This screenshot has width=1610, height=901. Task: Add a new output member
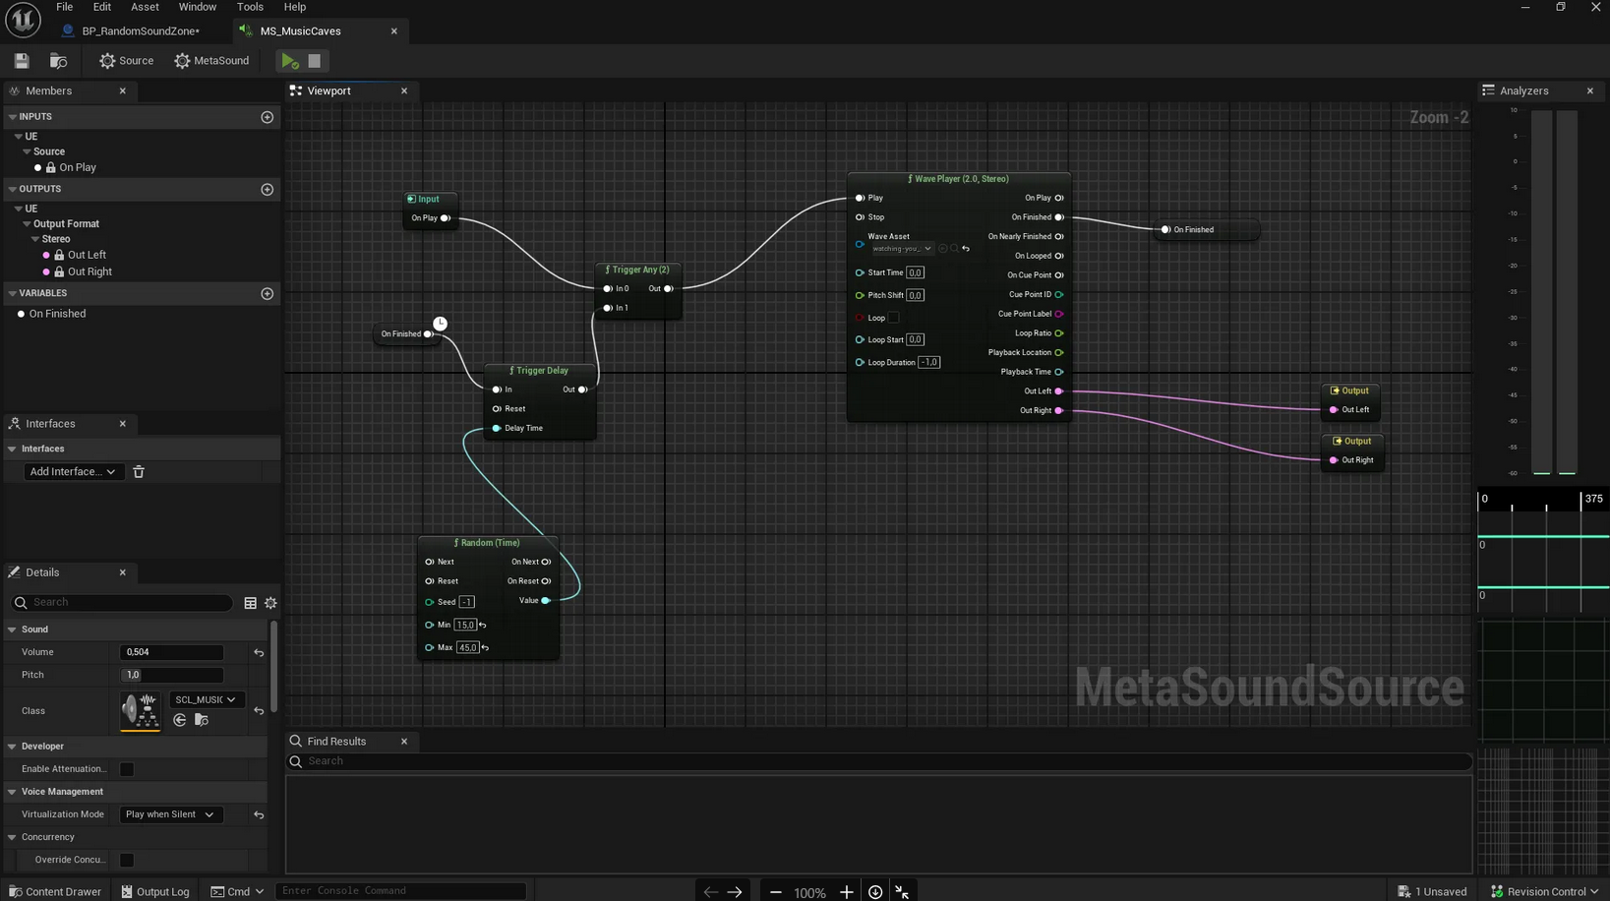coord(267,189)
